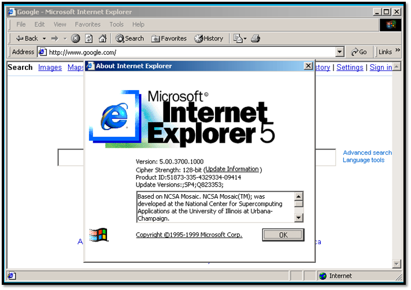
Task: Click OK in the About dialog
Action: tap(283, 235)
